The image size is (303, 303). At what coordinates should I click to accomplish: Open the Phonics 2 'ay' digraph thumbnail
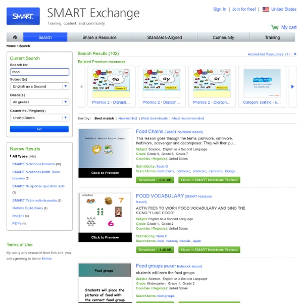point(162,83)
